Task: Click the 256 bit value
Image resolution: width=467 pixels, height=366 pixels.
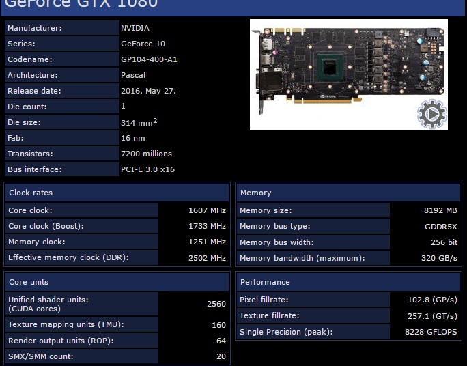Action: pos(444,242)
